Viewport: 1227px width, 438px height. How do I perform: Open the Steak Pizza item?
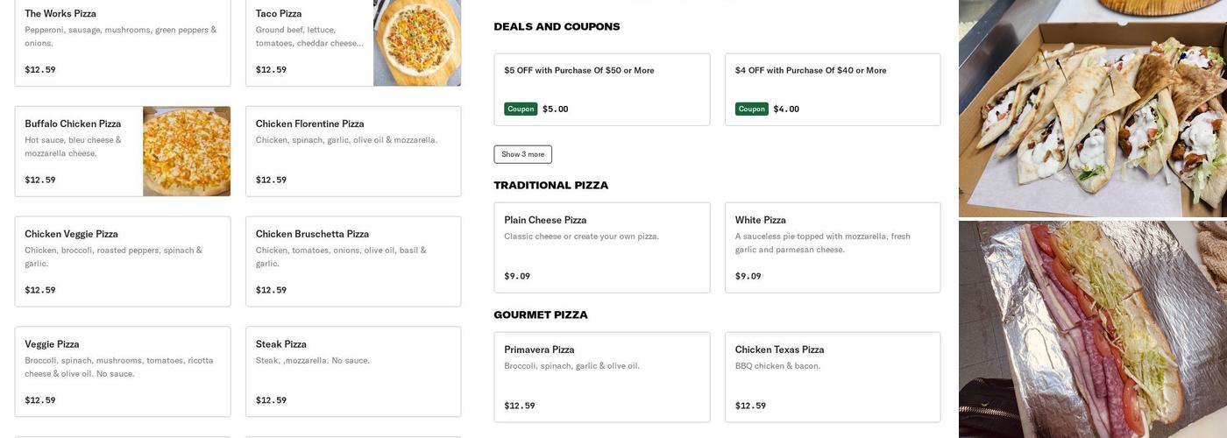click(353, 372)
